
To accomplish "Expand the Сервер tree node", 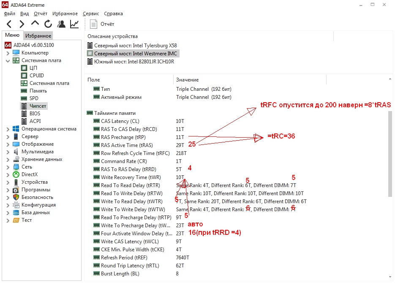I will (x=8, y=137).
